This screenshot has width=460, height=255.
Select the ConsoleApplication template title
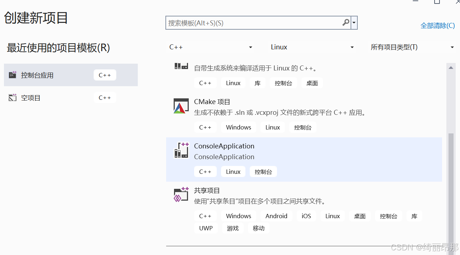(224, 146)
